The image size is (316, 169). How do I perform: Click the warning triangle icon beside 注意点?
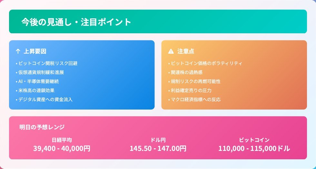click(171, 51)
